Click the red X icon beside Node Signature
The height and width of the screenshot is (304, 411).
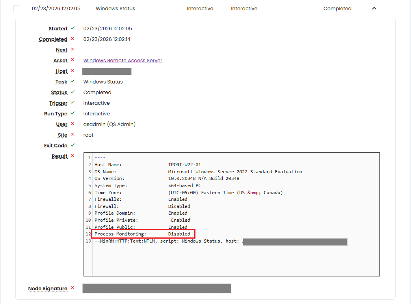[x=72, y=288]
